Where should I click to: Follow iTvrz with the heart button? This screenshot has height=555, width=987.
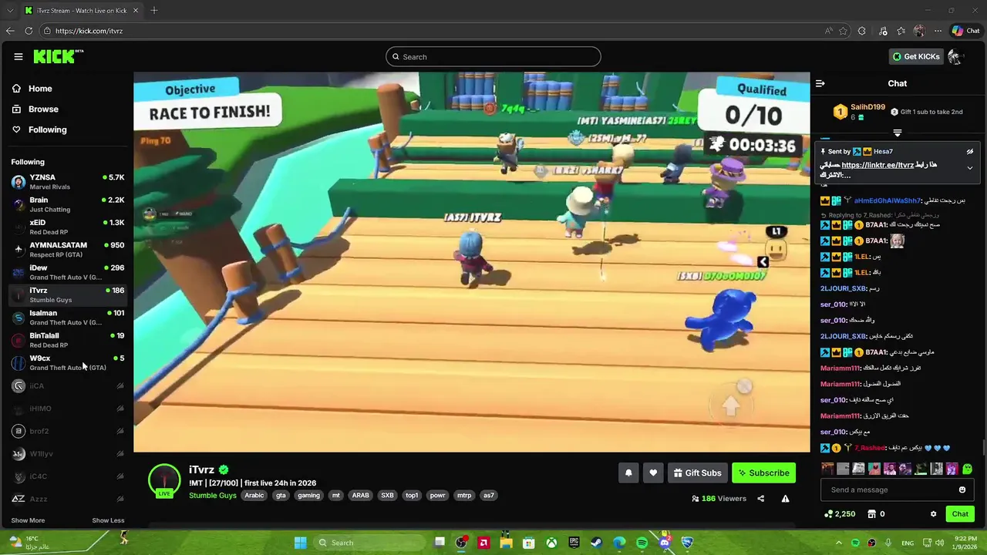(653, 473)
